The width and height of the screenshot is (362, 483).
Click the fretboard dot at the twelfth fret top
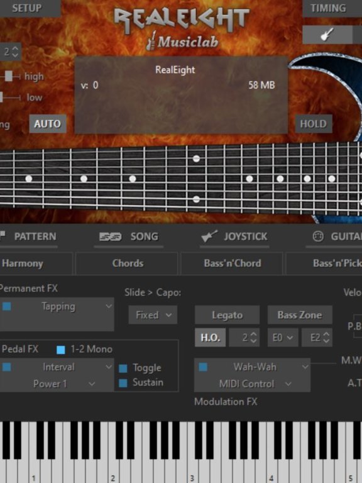(x=196, y=159)
